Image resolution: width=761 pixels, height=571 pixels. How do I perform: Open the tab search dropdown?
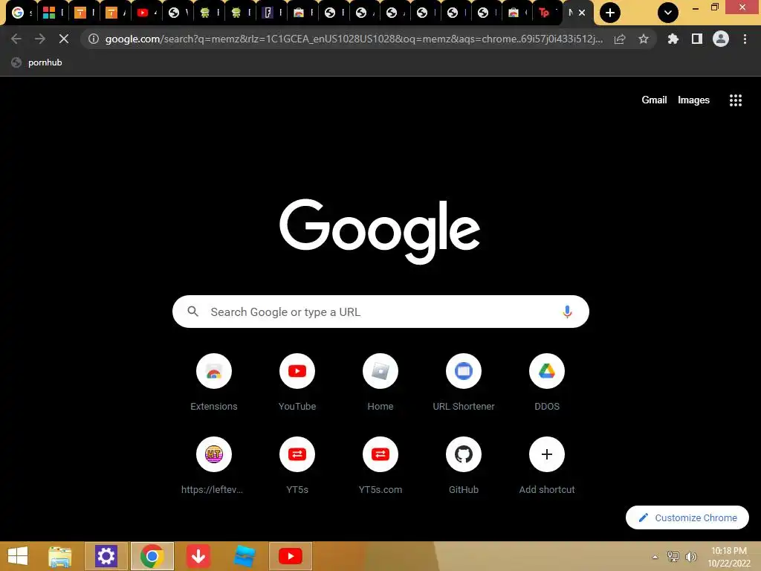pos(668,13)
